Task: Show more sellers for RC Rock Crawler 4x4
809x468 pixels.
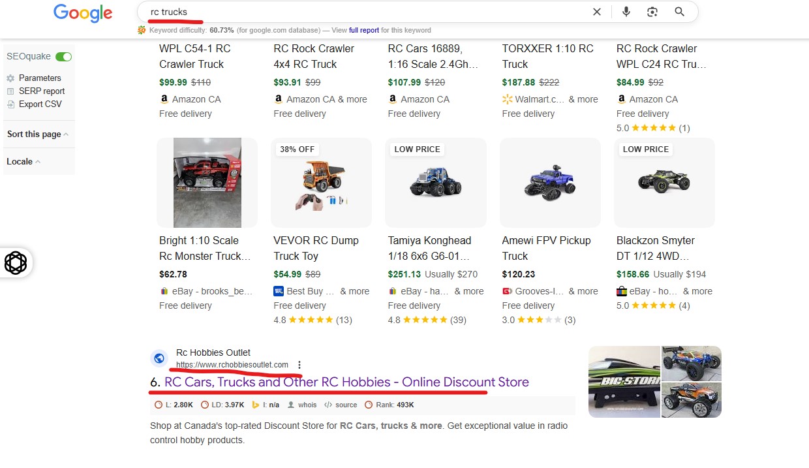Action: pos(352,99)
